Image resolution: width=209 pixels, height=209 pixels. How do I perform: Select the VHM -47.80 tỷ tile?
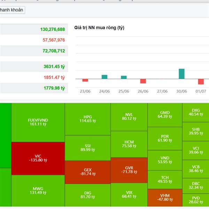pyautogui.click(x=165, y=198)
